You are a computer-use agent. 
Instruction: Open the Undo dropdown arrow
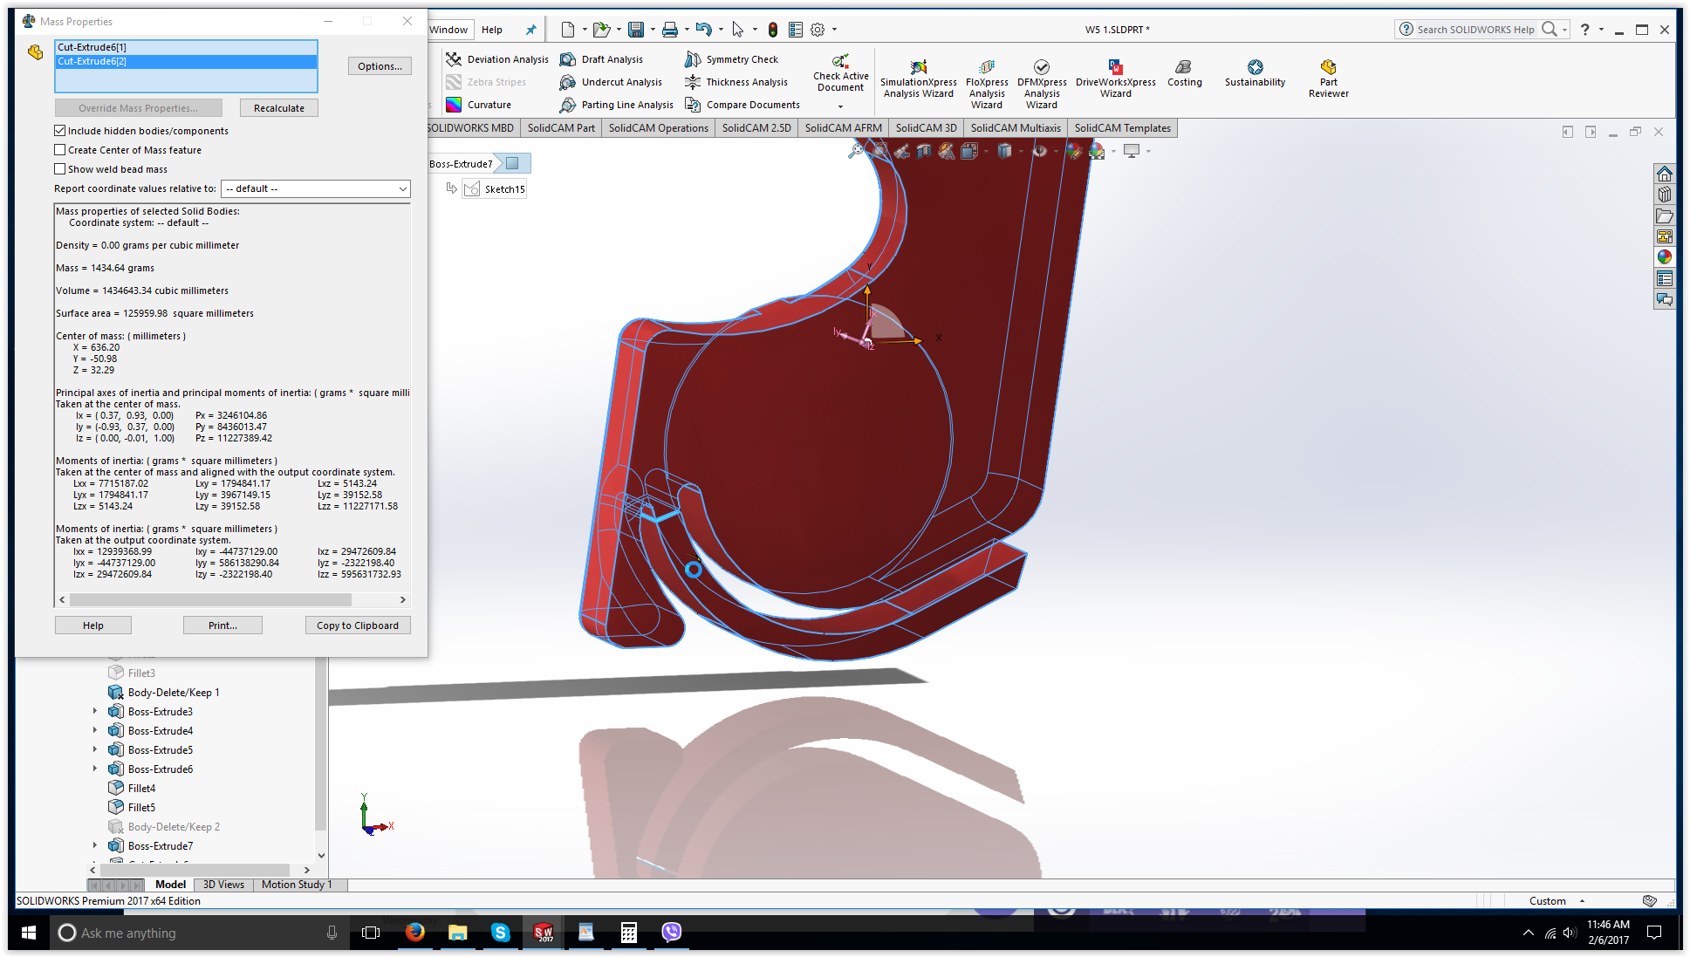[x=721, y=30]
